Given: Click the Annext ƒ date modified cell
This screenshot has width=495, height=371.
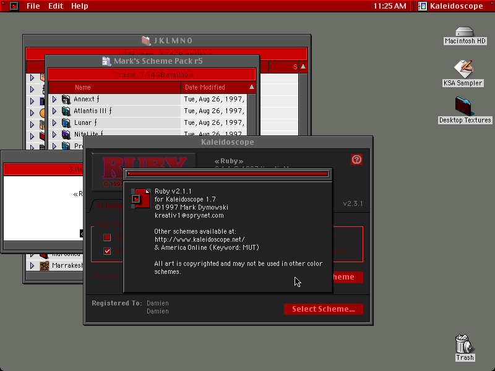Looking at the screenshot, I should coord(213,100).
